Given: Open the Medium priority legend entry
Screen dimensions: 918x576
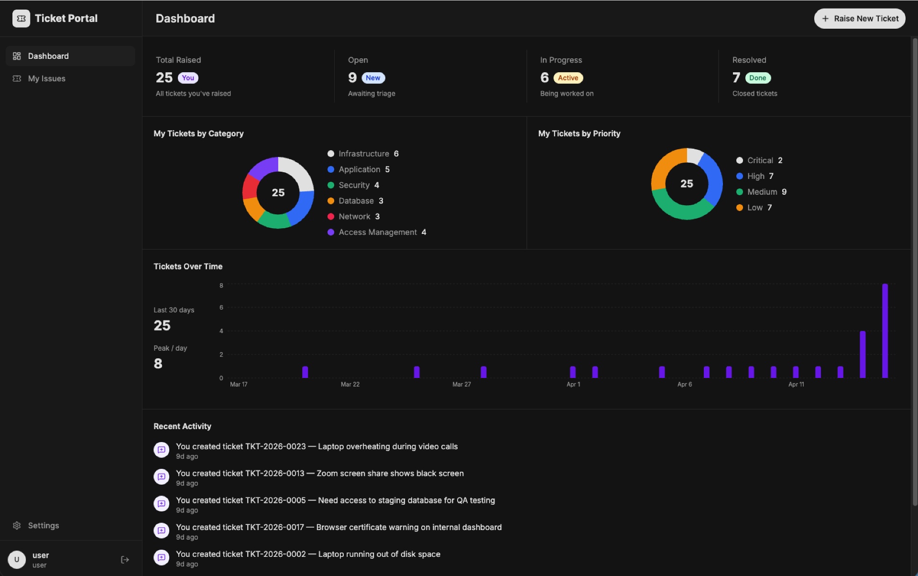Looking at the screenshot, I should [x=765, y=191].
